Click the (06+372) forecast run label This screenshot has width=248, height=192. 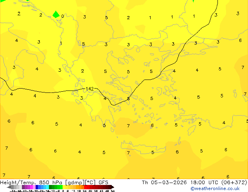234,183
